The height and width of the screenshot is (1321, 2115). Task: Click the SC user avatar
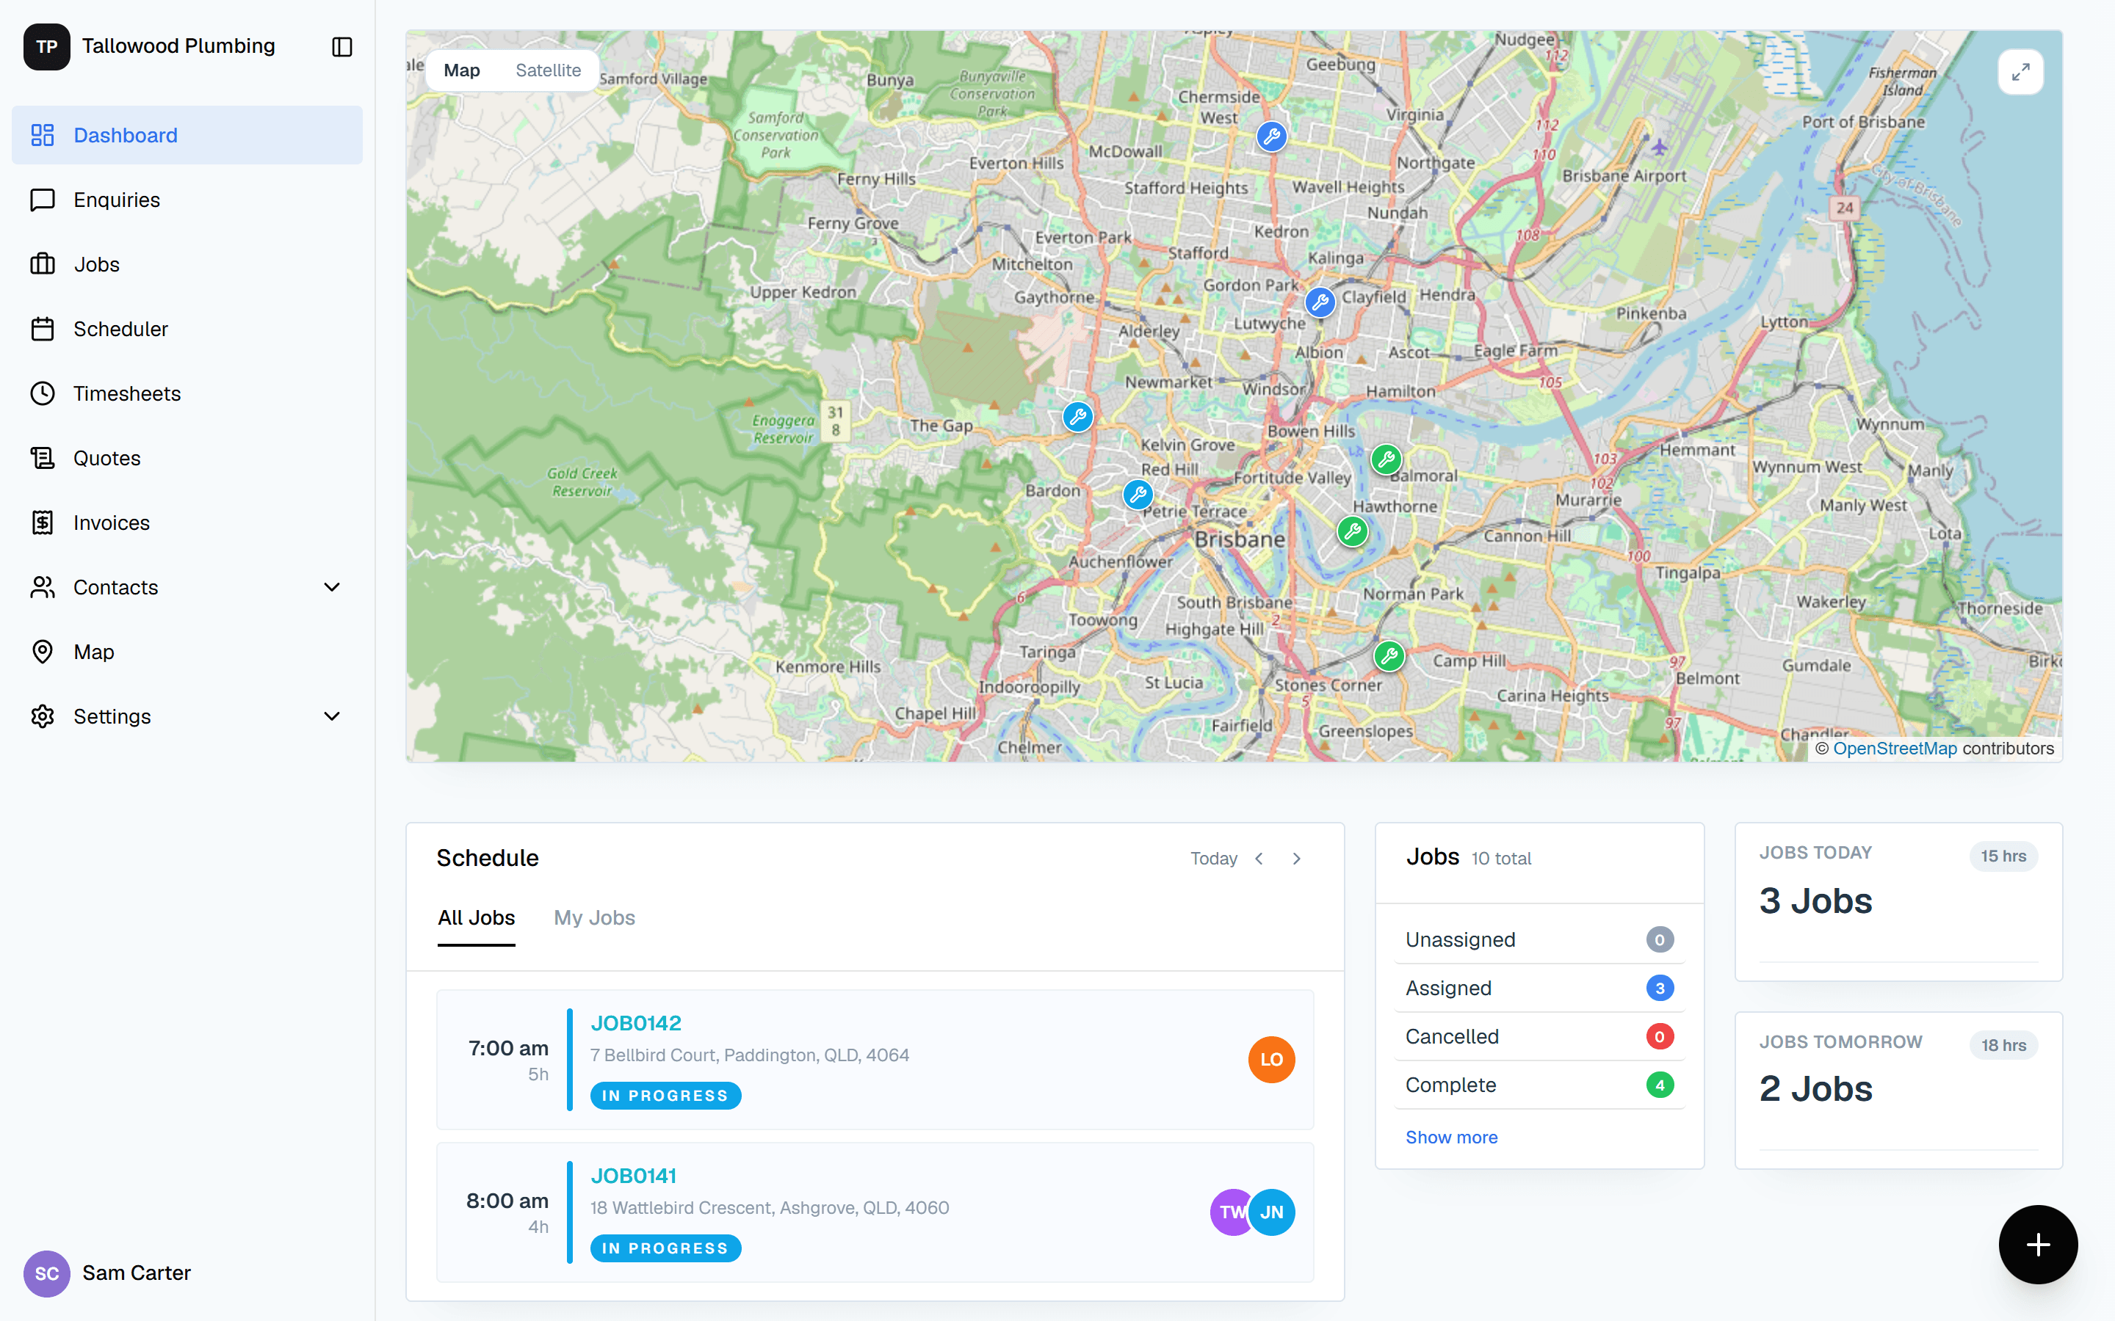[46, 1273]
